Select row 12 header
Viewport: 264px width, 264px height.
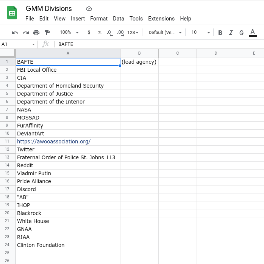coord(8,149)
